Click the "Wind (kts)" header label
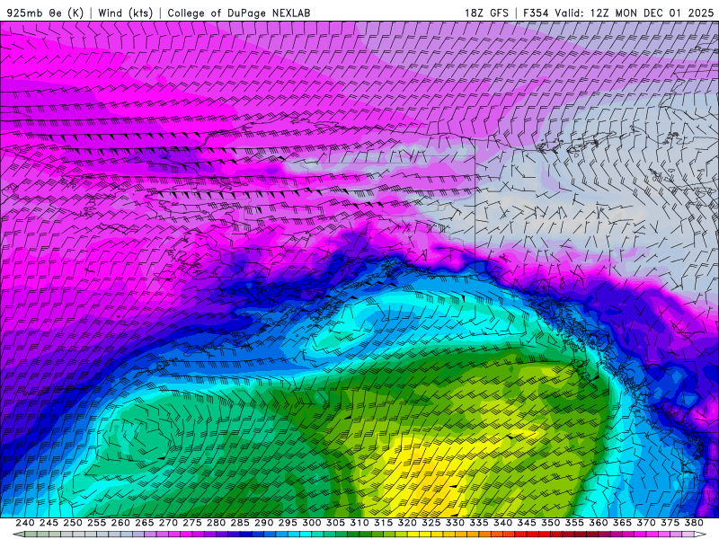 click(125, 13)
